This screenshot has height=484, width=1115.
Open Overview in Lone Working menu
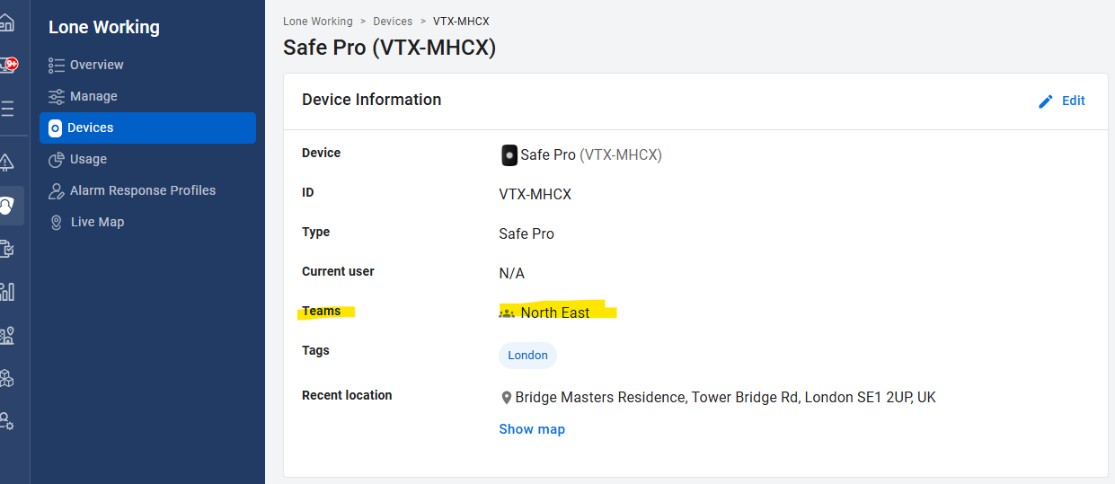pos(96,65)
